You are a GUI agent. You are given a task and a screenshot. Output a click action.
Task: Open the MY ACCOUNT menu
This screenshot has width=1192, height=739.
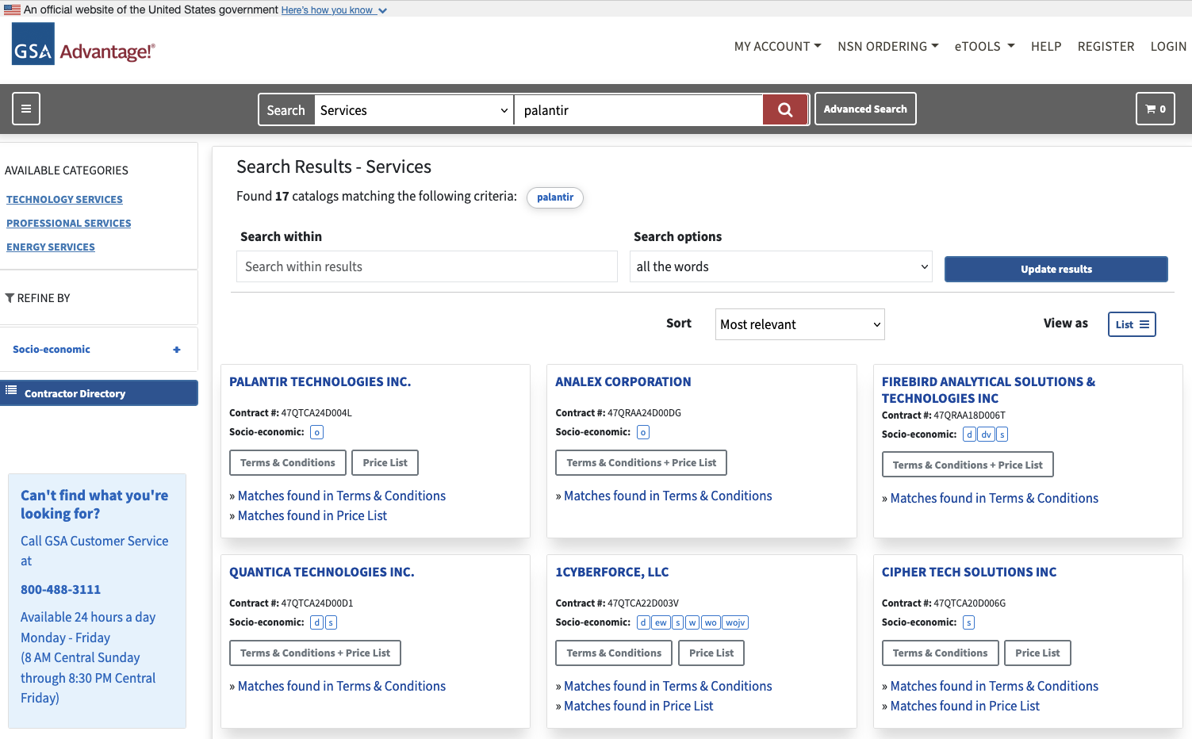click(776, 46)
